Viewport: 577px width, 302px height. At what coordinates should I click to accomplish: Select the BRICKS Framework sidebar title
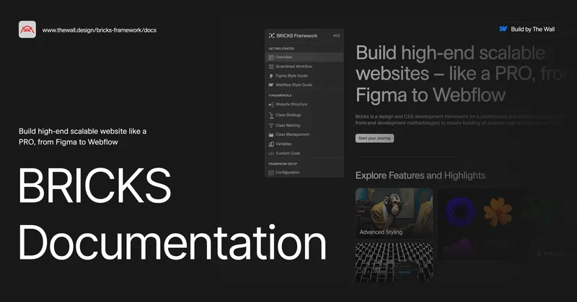(x=297, y=36)
